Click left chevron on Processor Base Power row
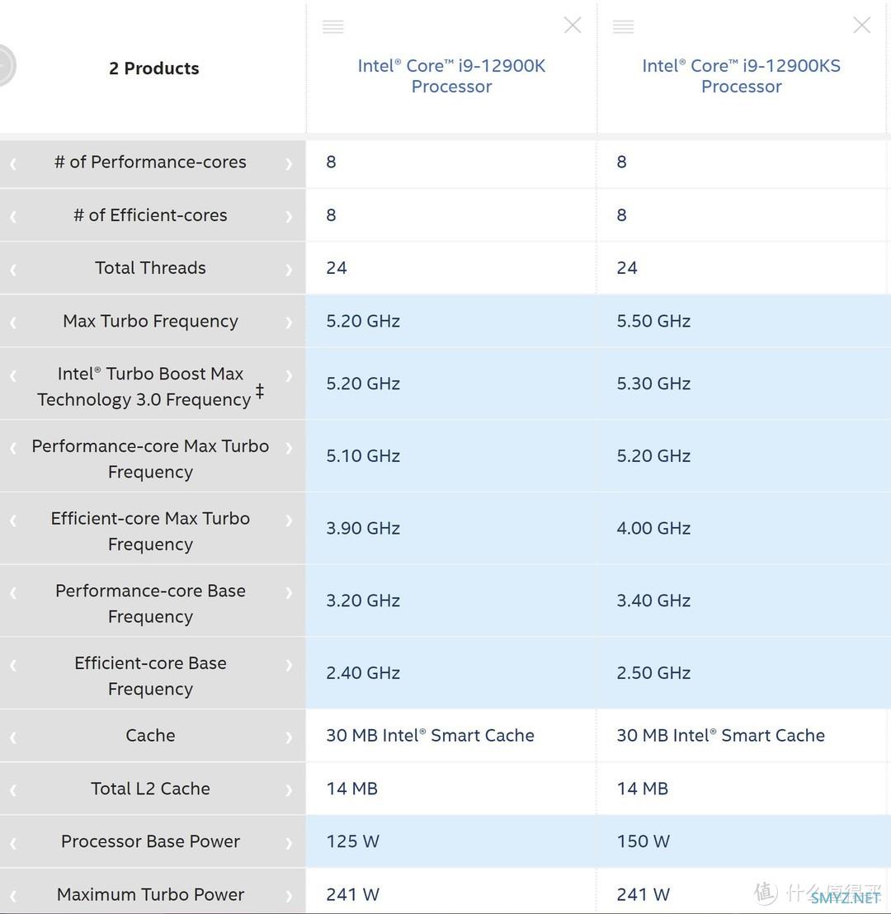 [13, 843]
